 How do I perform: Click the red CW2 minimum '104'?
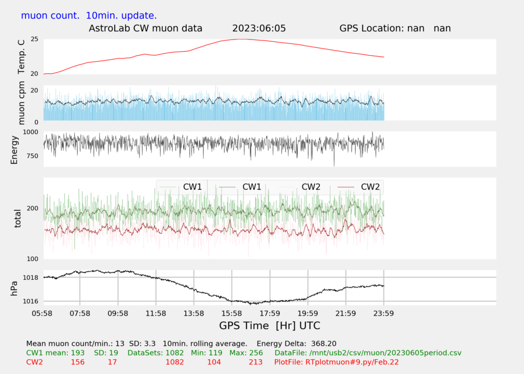pyautogui.click(x=214, y=362)
